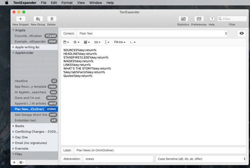Image resolution: width=250 pixels, height=168 pixels.
Task: Open the script snippet prompt dropdown
Action: coord(133,42)
